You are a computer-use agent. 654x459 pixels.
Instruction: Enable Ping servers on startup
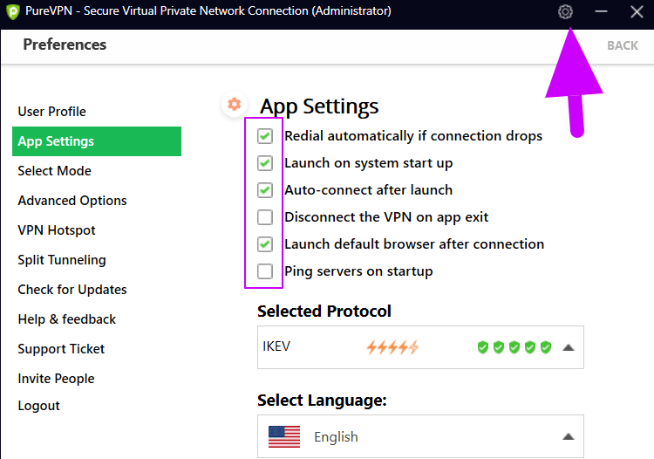265,271
